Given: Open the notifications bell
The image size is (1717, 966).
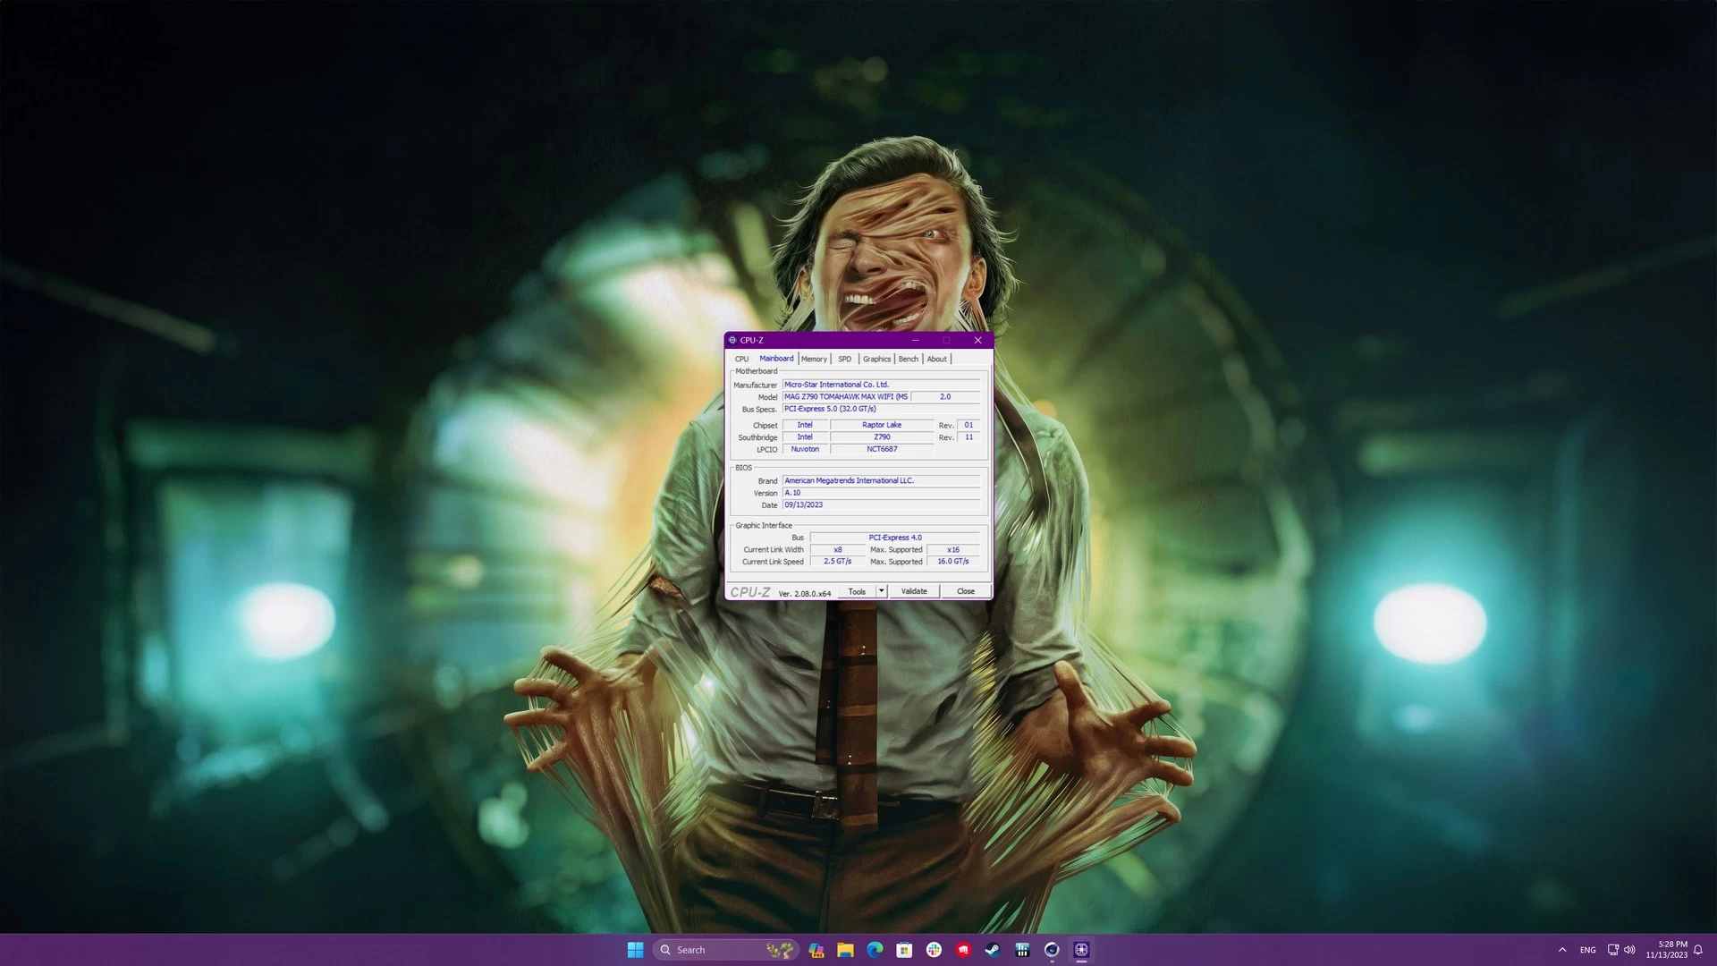Looking at the screenshot, I should 1698,950.
